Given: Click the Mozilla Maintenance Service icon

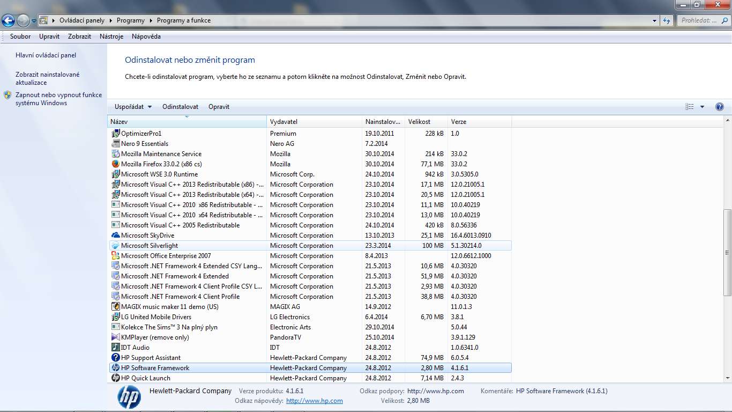Looking at the screenshot, I should (x=116, y=154).
